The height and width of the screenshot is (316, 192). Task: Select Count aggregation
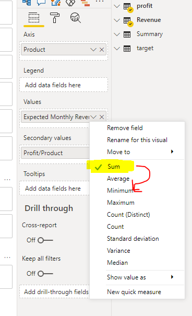coord(115,227)
